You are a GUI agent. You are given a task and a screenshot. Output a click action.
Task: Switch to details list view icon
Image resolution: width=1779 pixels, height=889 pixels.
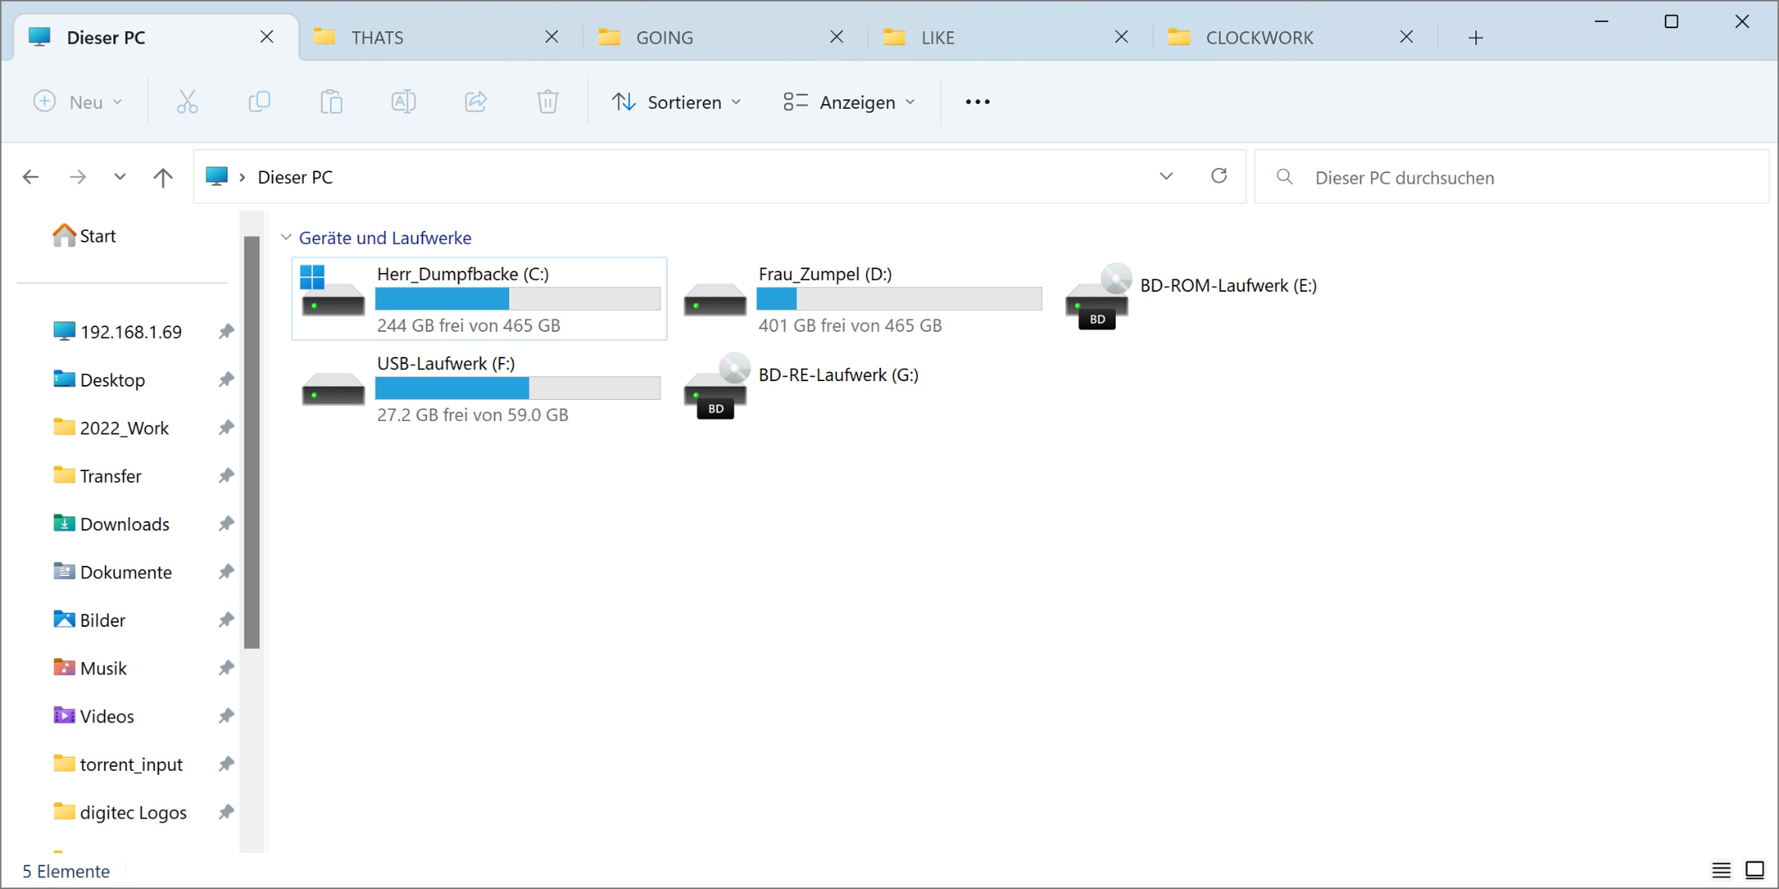(x=1721, y=869)
